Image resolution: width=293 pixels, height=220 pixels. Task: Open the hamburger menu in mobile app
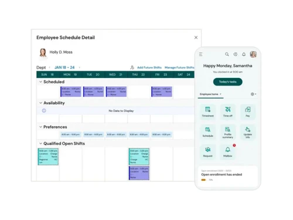[x=201, y=54]
